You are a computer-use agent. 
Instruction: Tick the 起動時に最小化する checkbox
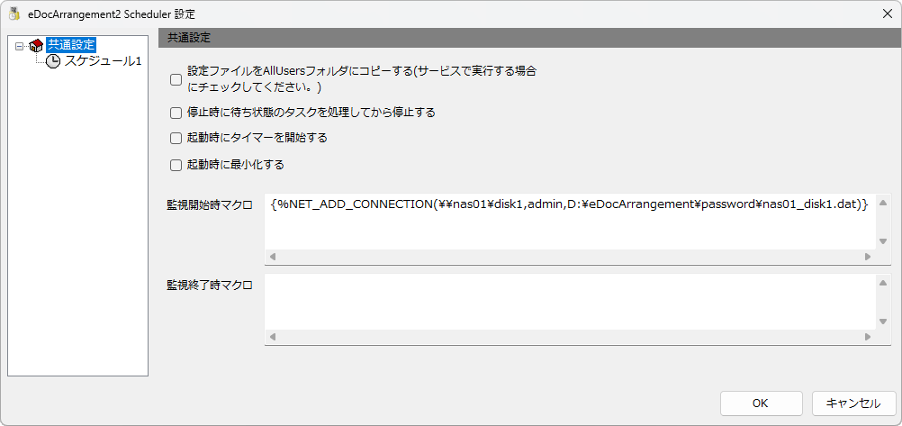(x=176, y=166)
